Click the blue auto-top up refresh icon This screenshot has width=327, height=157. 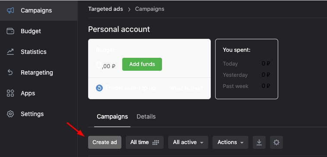click(x=99, y=88)
